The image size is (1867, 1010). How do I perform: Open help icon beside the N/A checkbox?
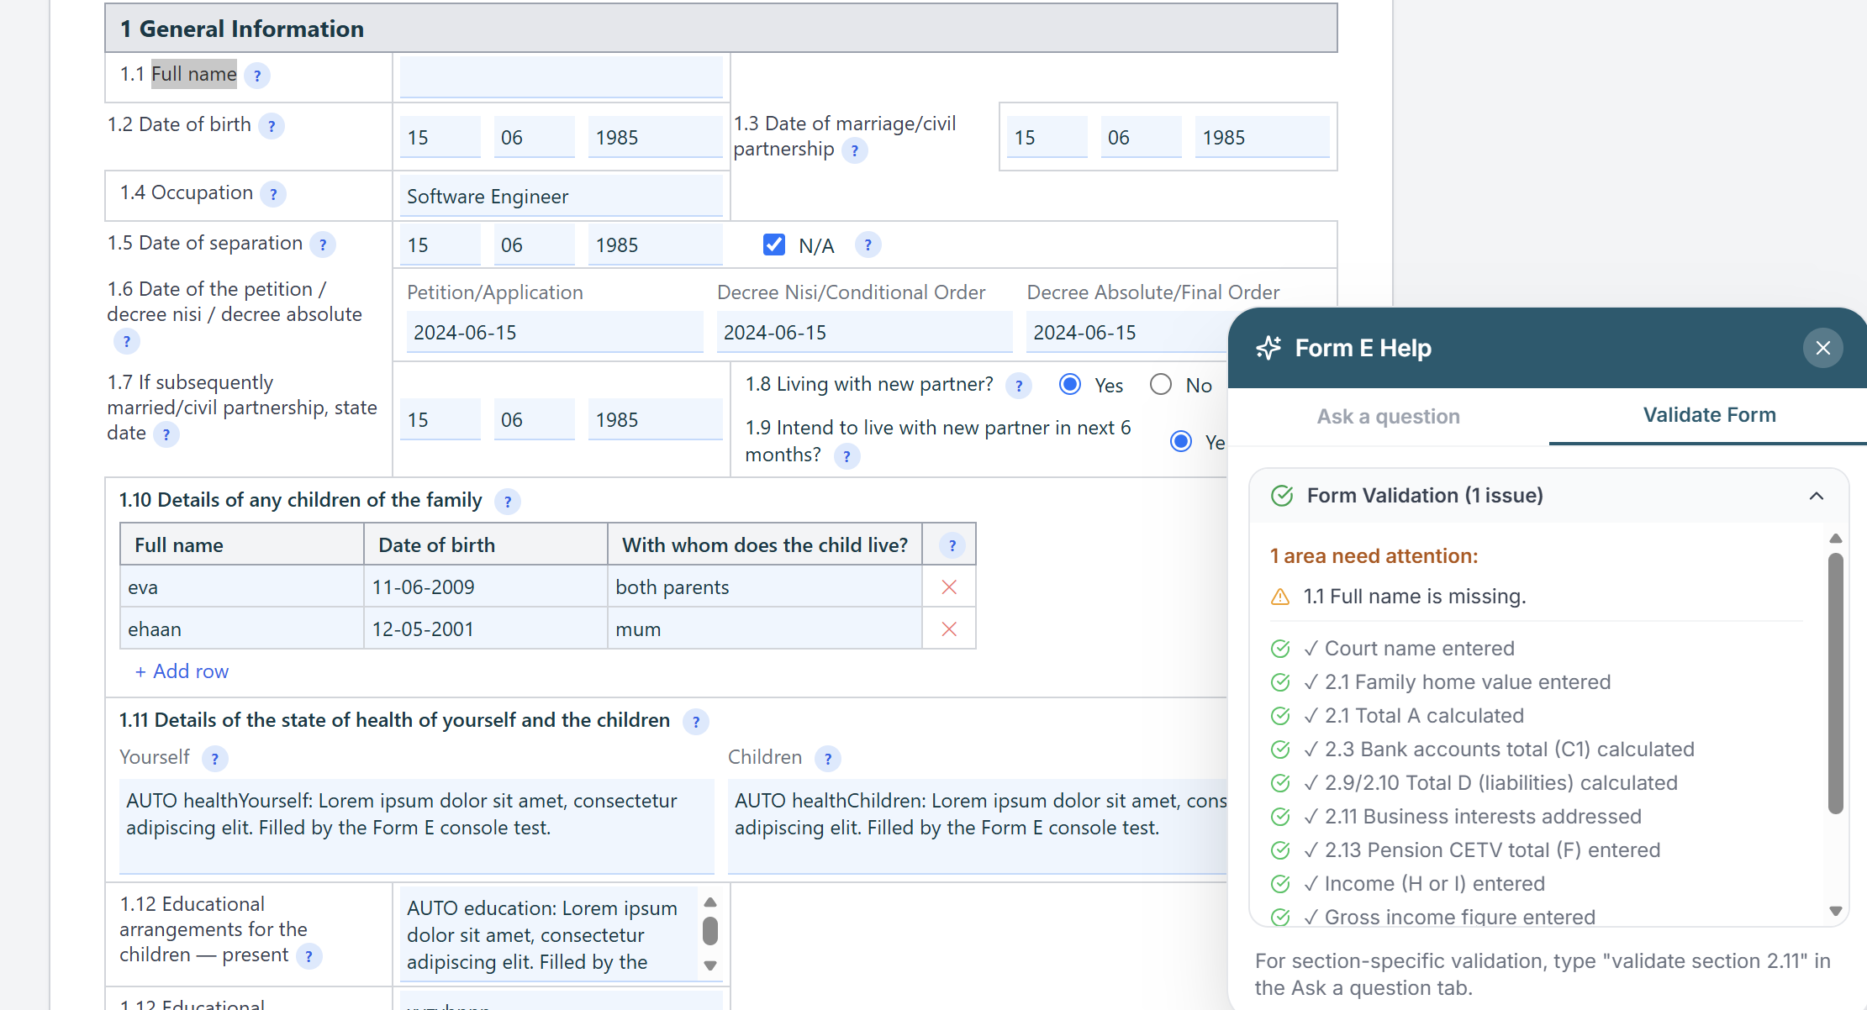[868, 245]
